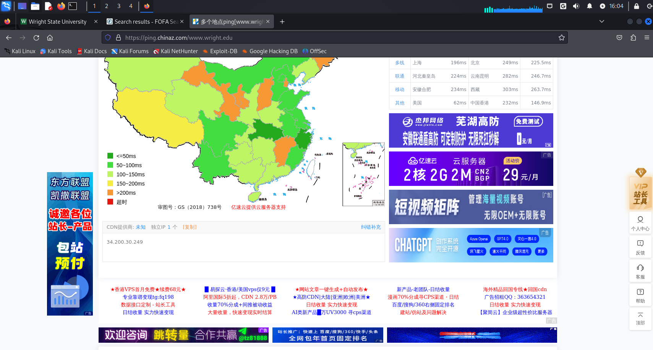This screenshot has height=350, width=653.
Task: Expand the list all tabs dropdown arrow
Action: (x=601, y=21)
